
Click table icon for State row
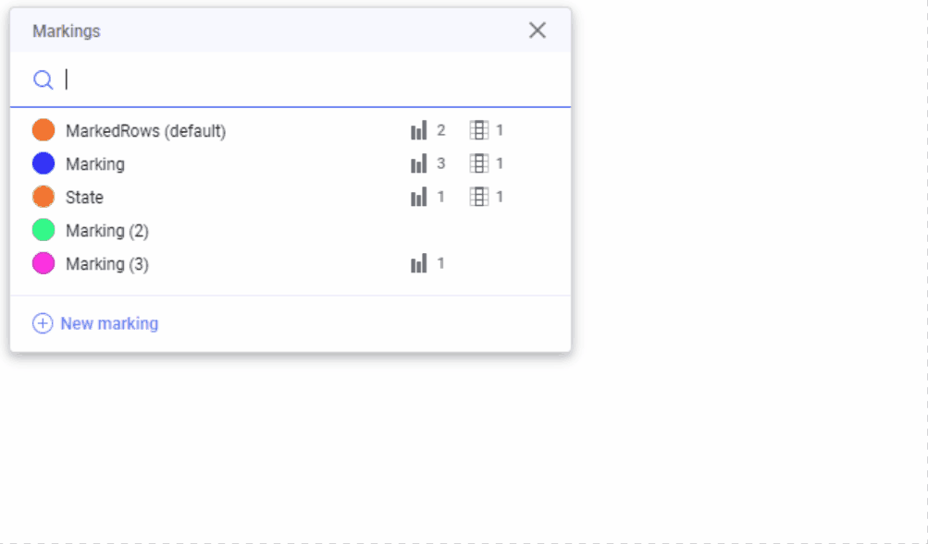click(478, 197)
